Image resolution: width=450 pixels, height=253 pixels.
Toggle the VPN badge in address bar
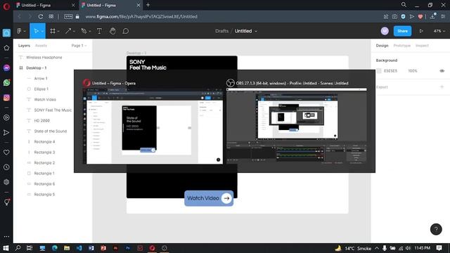pos(68,17)
